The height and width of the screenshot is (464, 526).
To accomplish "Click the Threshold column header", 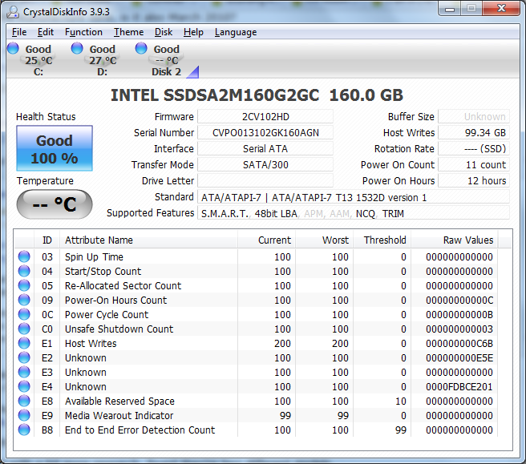I will click(382, 240).
